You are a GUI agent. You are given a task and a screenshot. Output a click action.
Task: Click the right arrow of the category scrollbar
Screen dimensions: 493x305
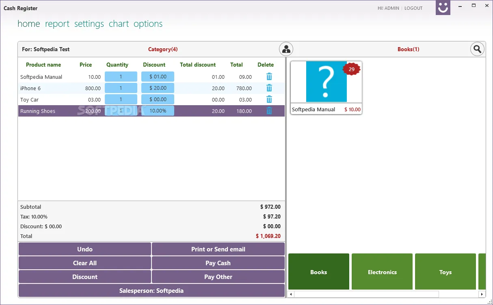pos(482,294)
